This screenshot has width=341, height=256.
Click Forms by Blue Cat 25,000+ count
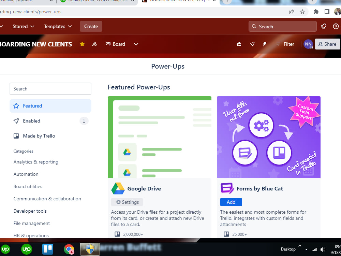[x=240, y=234]
